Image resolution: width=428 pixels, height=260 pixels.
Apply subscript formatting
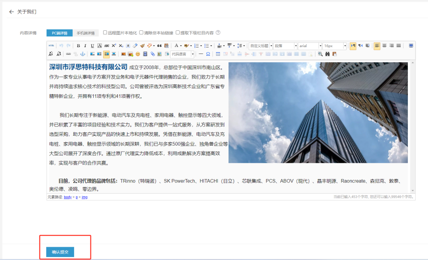click(121, 45)
